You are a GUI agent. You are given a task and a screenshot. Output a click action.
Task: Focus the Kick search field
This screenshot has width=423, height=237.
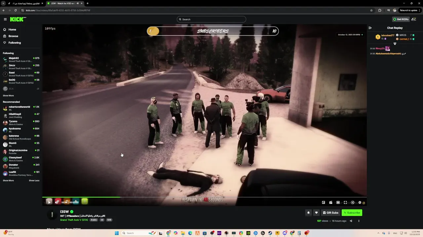tap(211, 19)
